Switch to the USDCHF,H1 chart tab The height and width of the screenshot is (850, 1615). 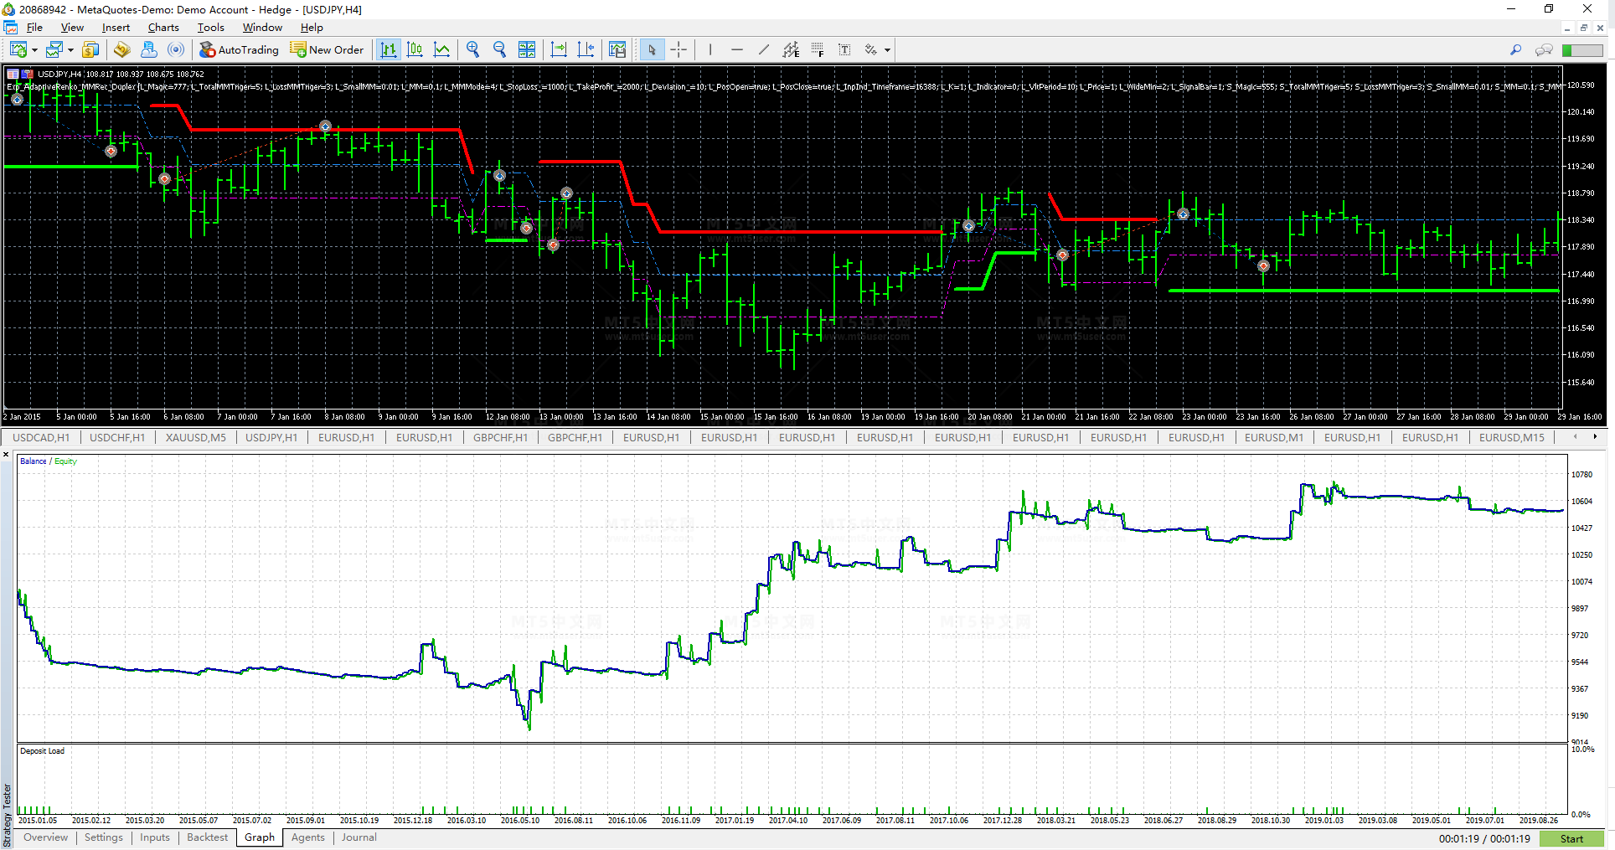(117, 437)
